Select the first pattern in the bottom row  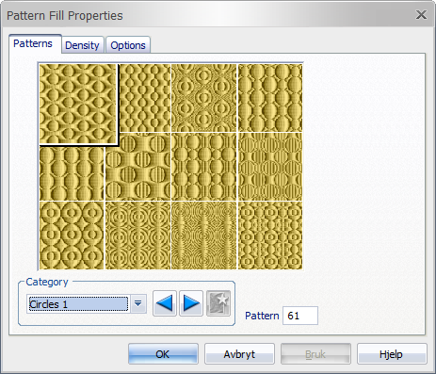pyautogui.click(x=72, y=236)
